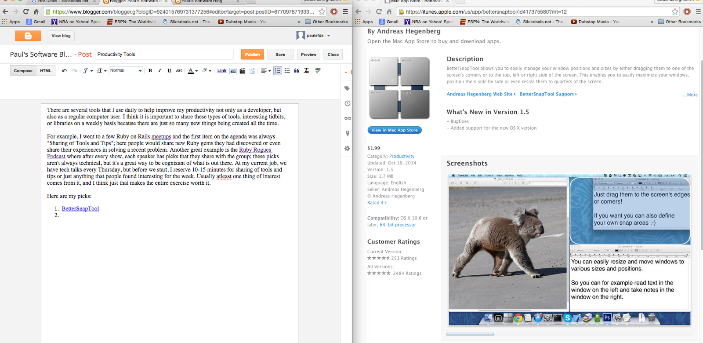Bookmark the iTunes page with the star

(x=675, y=12)
